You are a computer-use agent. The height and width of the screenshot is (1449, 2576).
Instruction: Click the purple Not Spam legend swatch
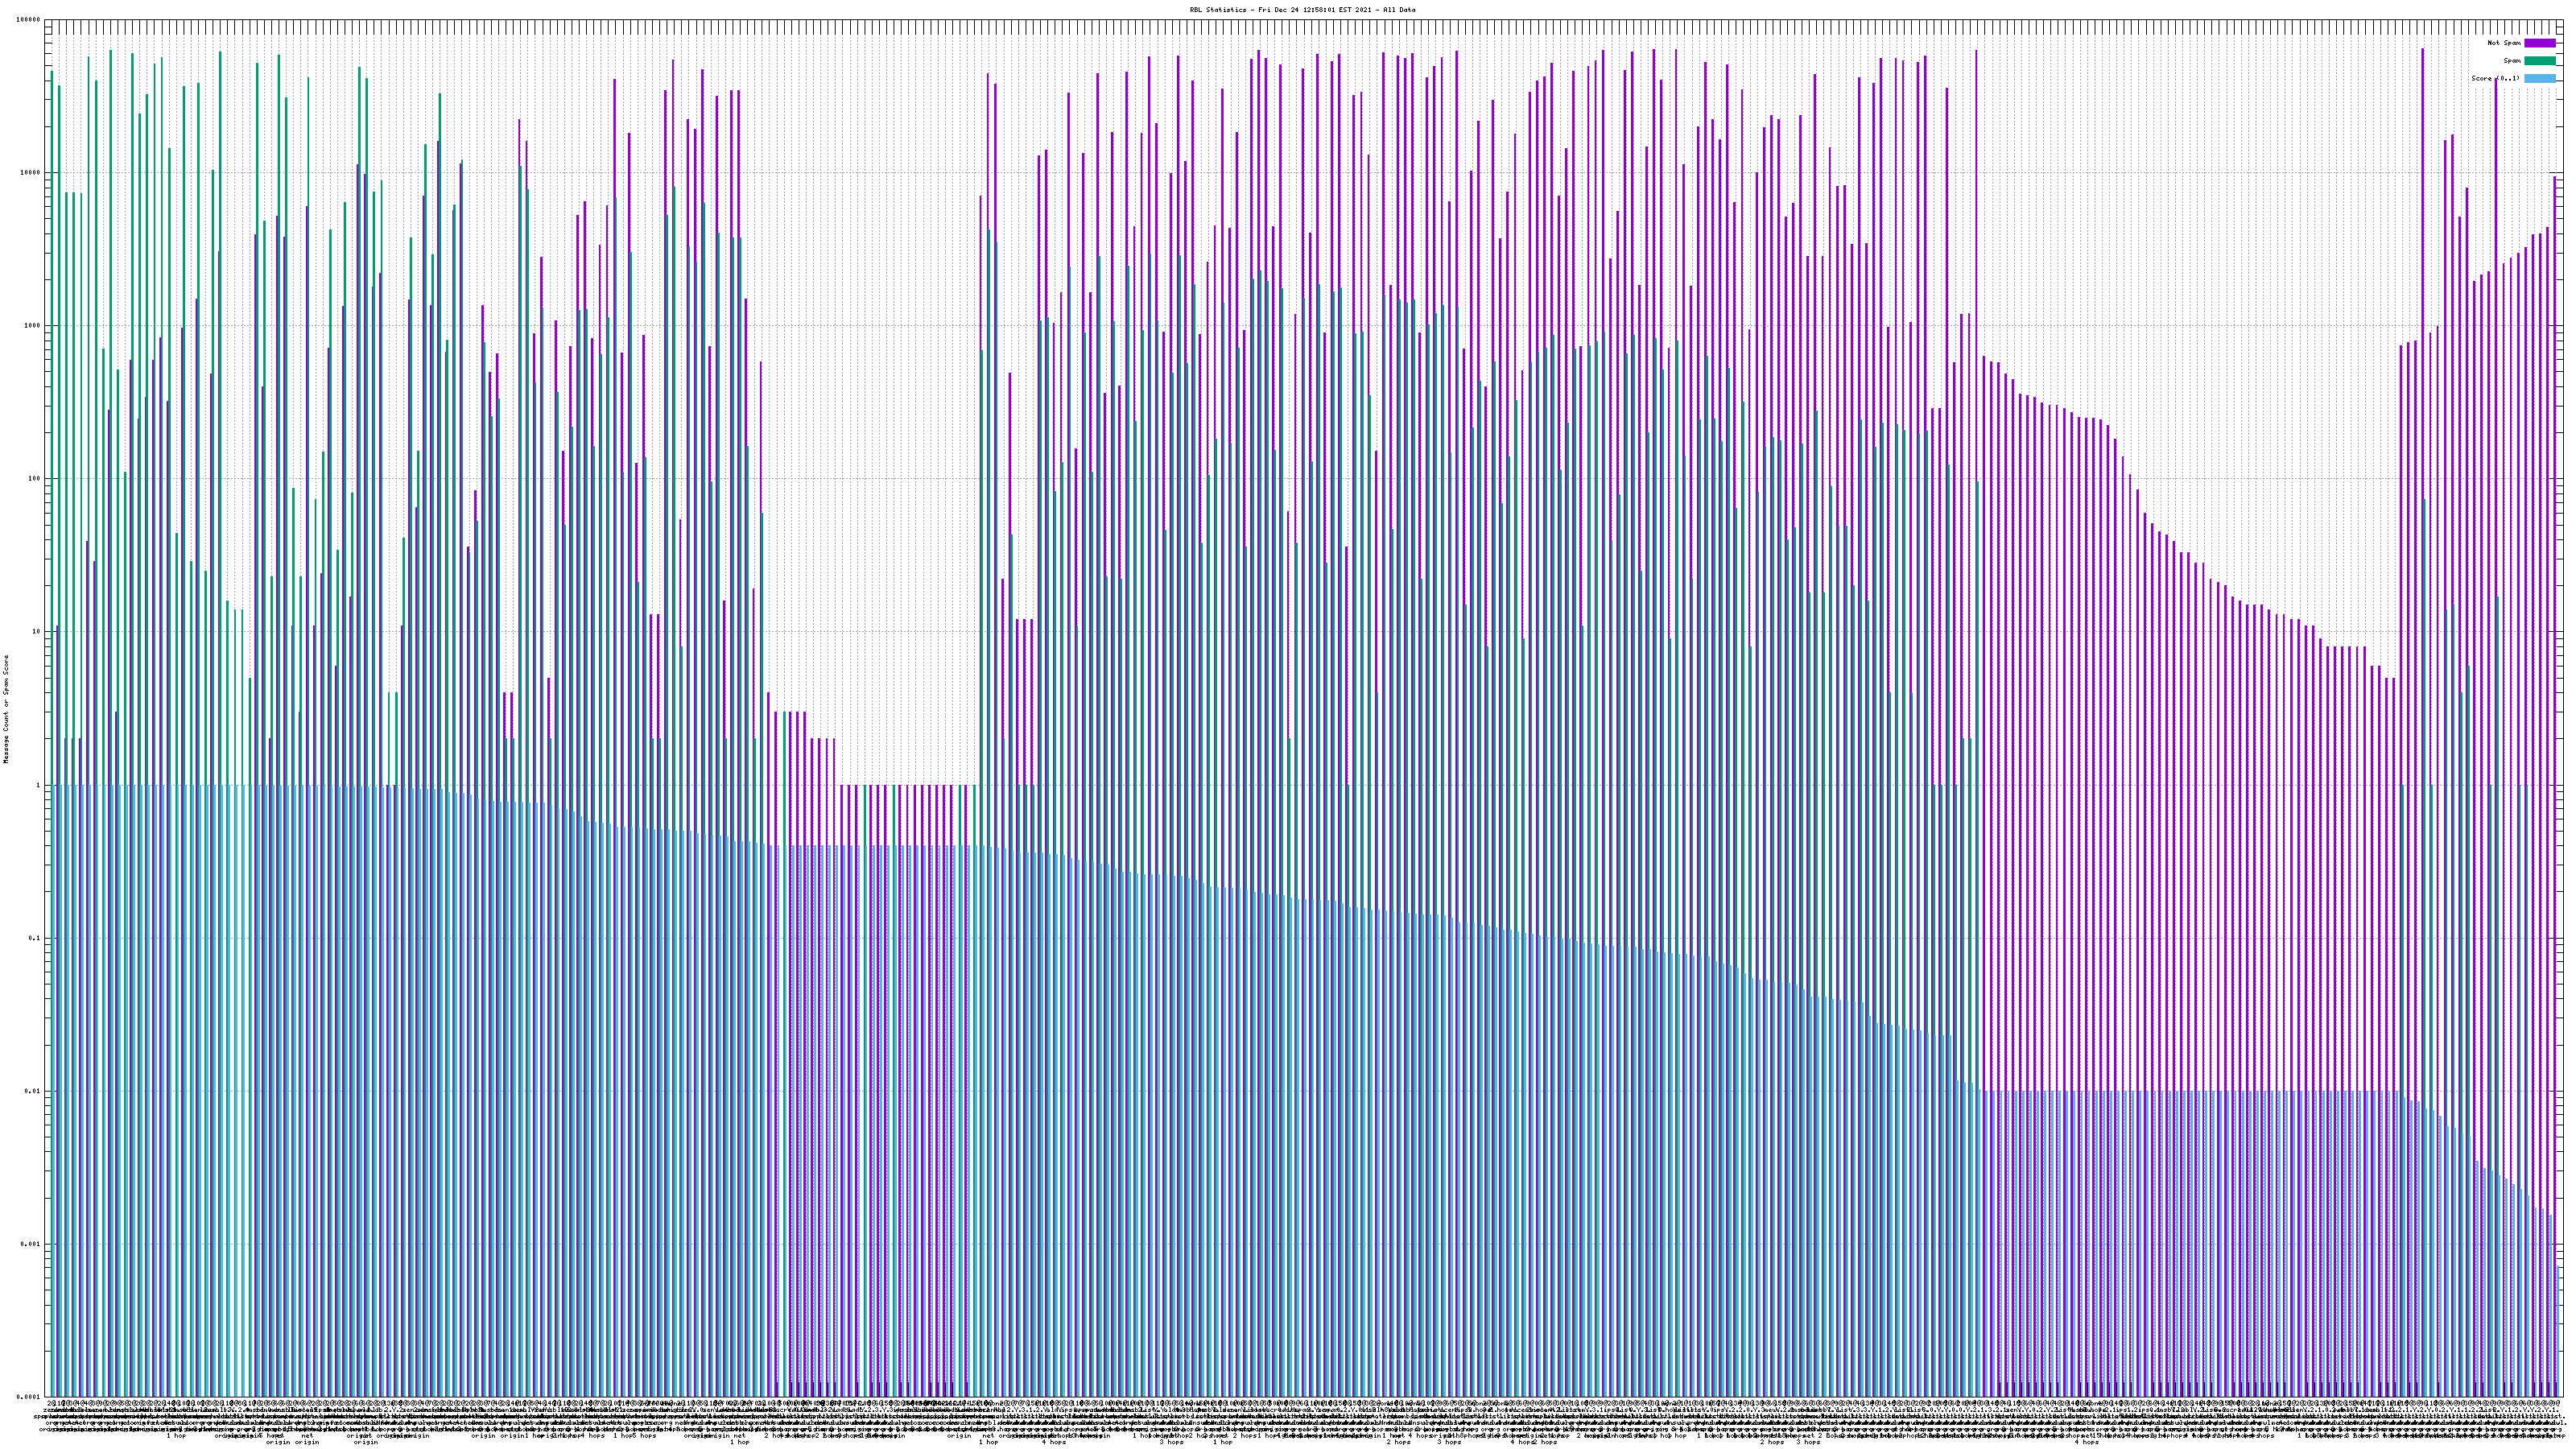(2539, 43)
